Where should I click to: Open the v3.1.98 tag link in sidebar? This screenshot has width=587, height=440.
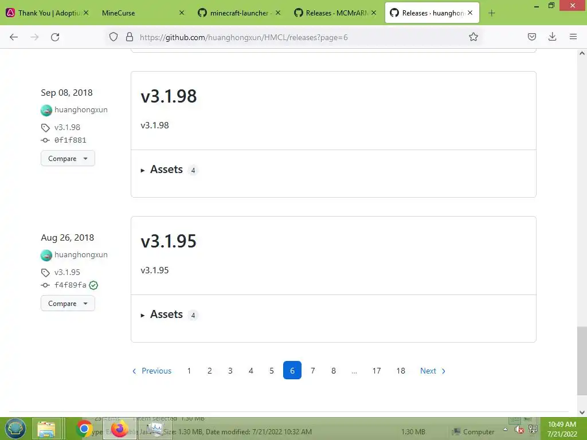coord(68,127)
